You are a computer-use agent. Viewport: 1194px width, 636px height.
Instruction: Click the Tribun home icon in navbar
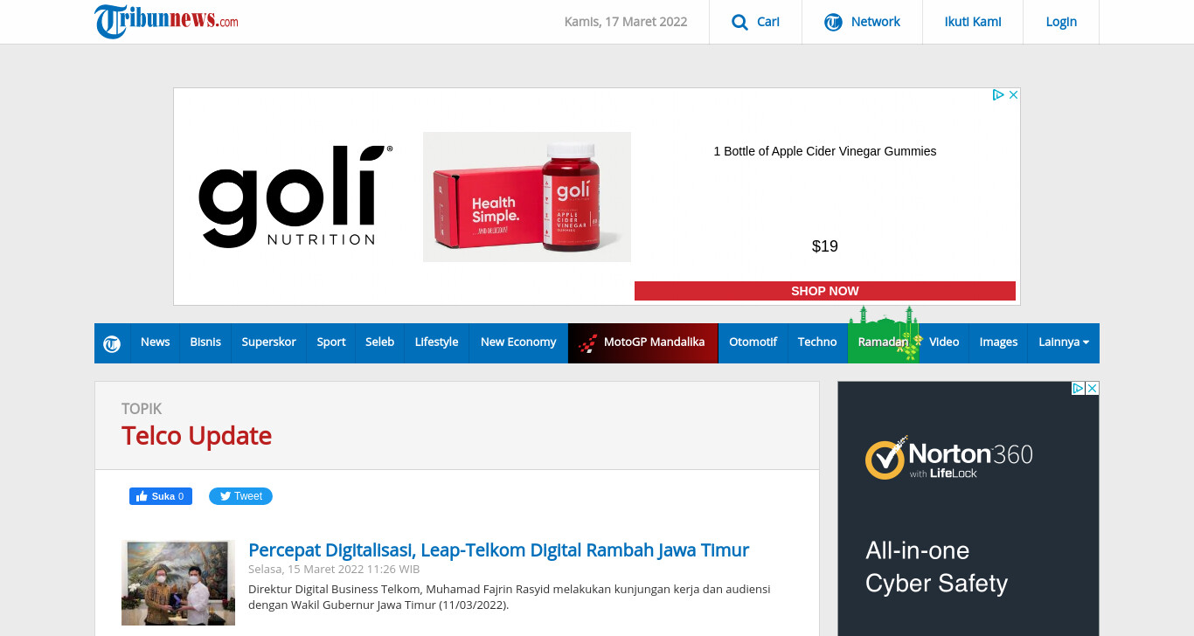(112, 343)
